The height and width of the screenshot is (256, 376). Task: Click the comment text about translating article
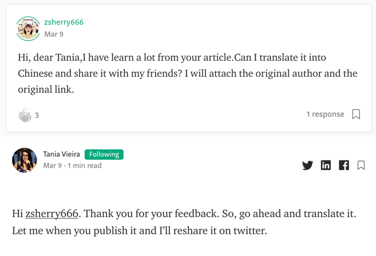(x=172, y=58)
